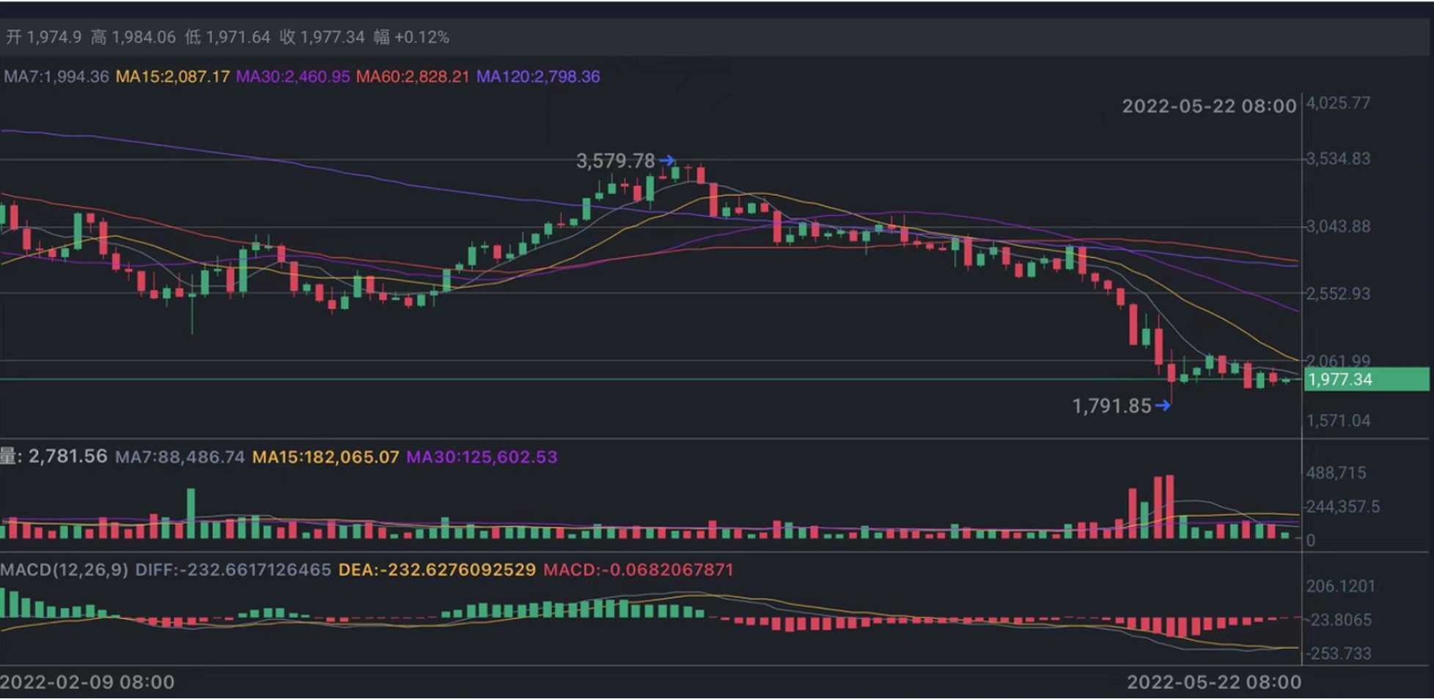1434x699 pixels.
Task: Click the 4,025.77 price axis label
Action: point(1339,103)
